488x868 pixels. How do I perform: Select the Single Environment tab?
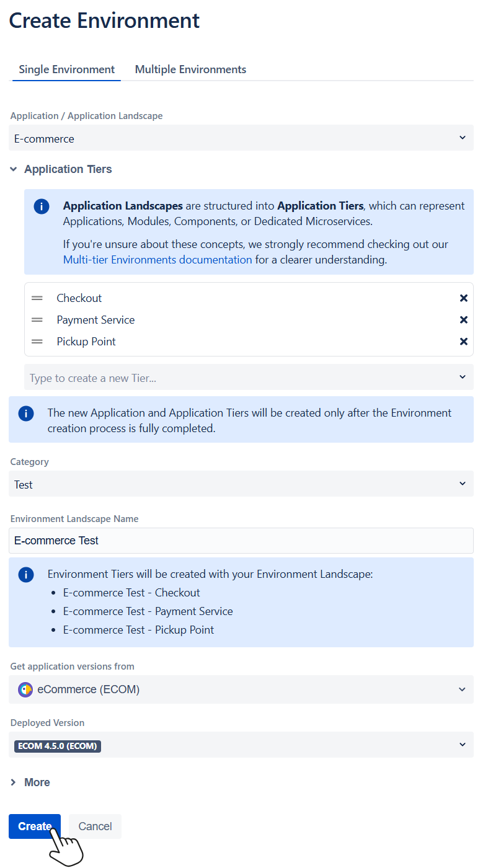pyautogui.click(x=67, y=69)
